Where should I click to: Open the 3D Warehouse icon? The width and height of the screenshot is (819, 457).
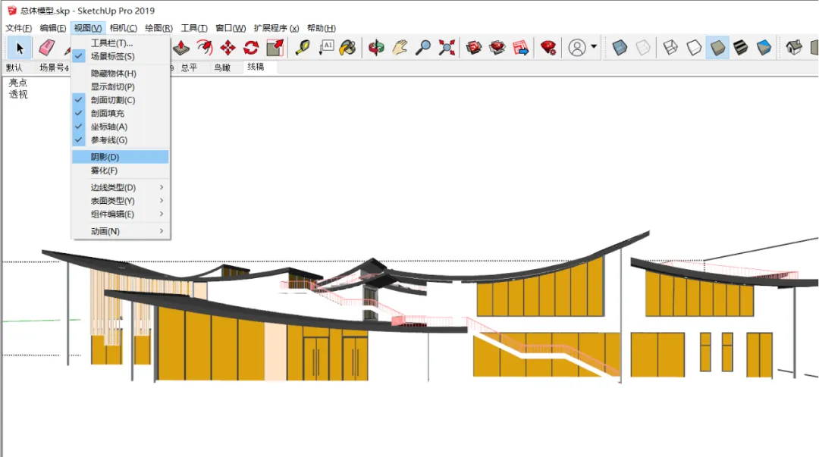click(474, 48)
